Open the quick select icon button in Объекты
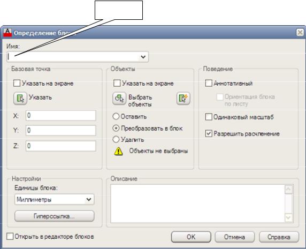The height and width of the screenshot is (249, 306). click(183, 98)
